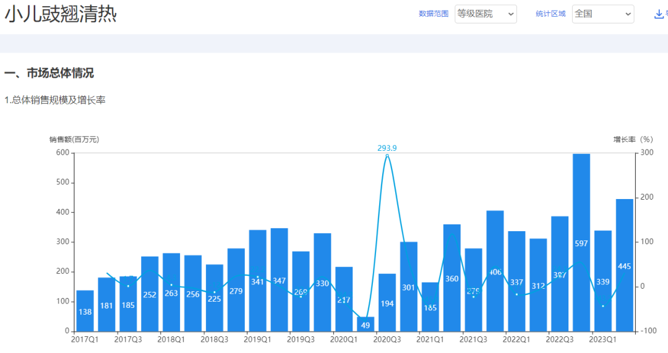Screen dimensions: 668x353
Task: Click the 销售额(百万元) axis title
Action: pos(74,140)
